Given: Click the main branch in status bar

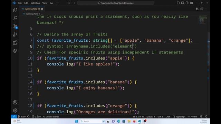Looking at the screenshot, I should pyautogui.click(x=22, y=116).
